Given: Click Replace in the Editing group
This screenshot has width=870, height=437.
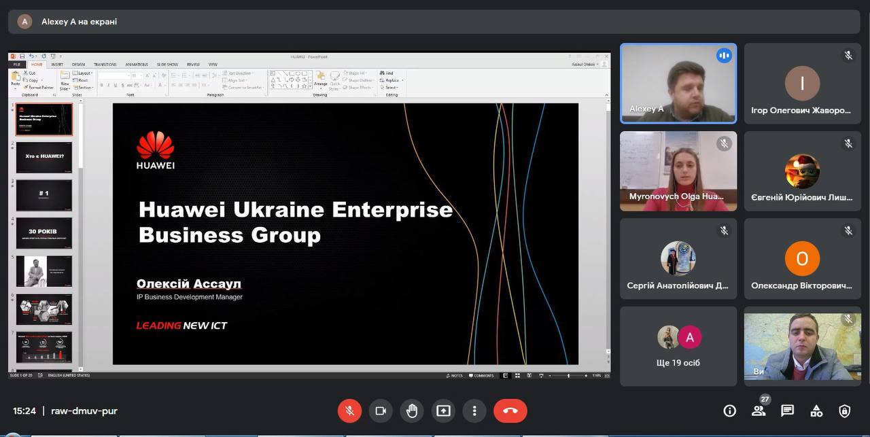Looking at the screenshot, I should point(391,80).
